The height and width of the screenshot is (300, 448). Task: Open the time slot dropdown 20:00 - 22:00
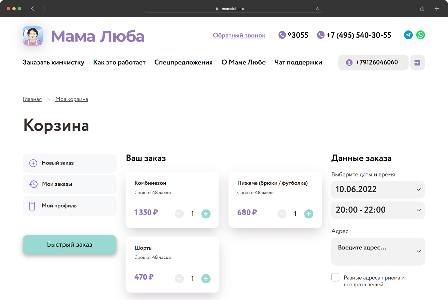tap(378, 210)
